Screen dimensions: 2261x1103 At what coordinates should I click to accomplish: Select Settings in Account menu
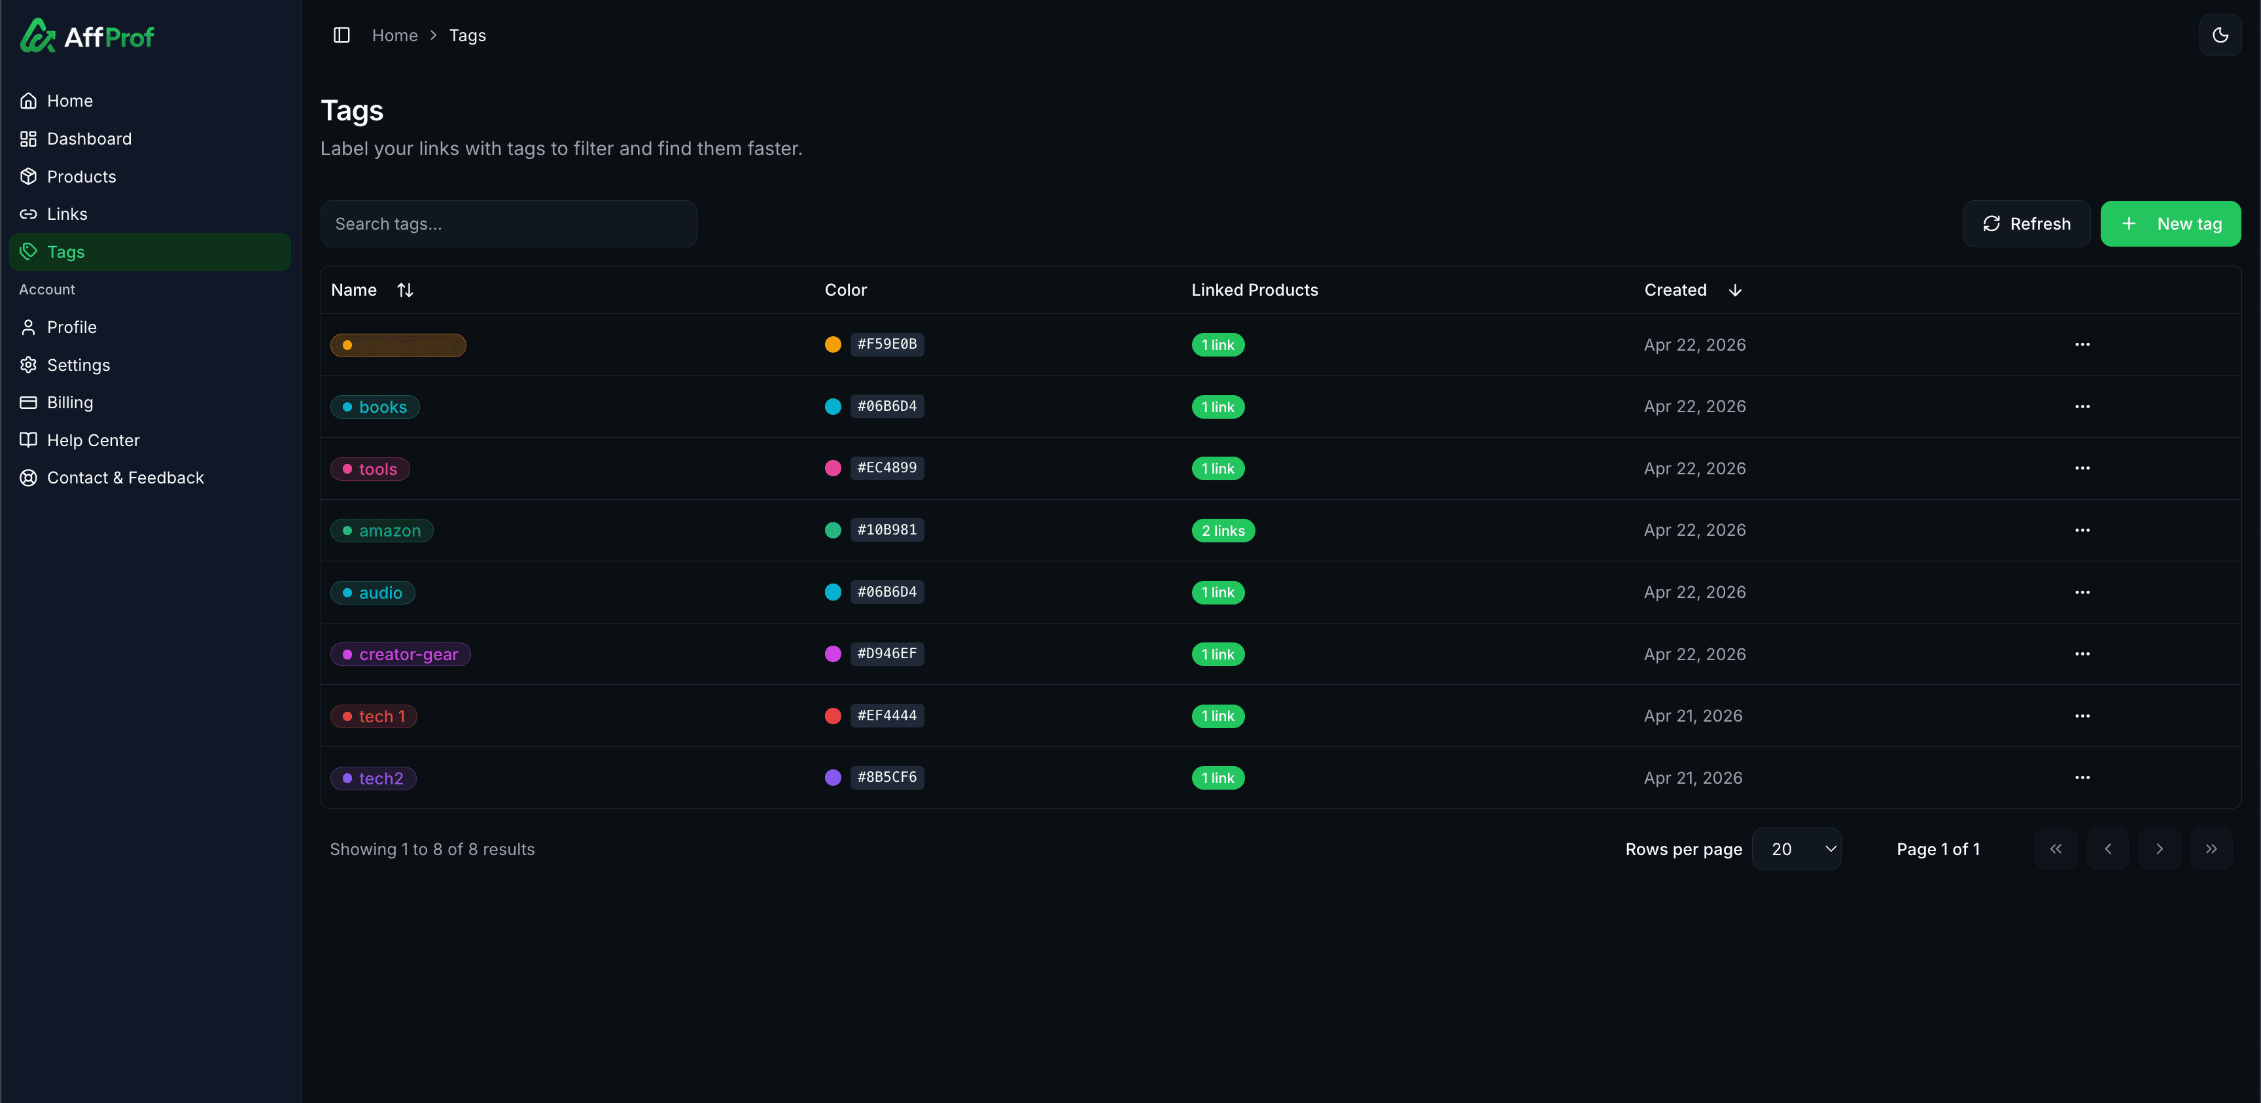[x=78, y=365]
